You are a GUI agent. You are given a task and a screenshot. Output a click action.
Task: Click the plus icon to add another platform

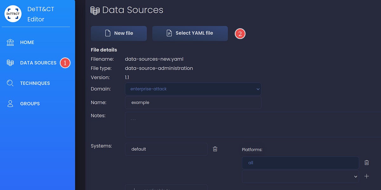pos(367,176)
